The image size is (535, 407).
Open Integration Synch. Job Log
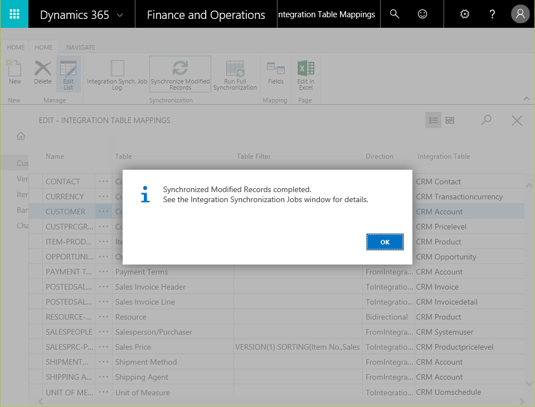[117, 74]
